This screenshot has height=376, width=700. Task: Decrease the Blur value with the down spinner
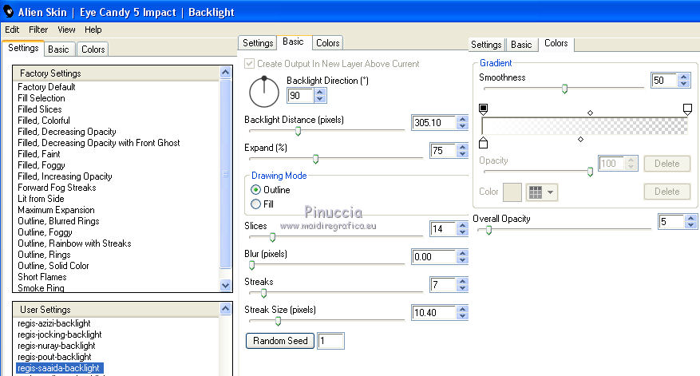tap(462, 260)
